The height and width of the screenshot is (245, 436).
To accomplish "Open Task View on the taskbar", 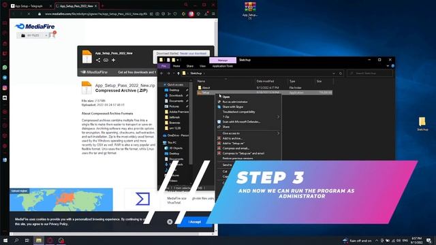I will click(27, 240).
